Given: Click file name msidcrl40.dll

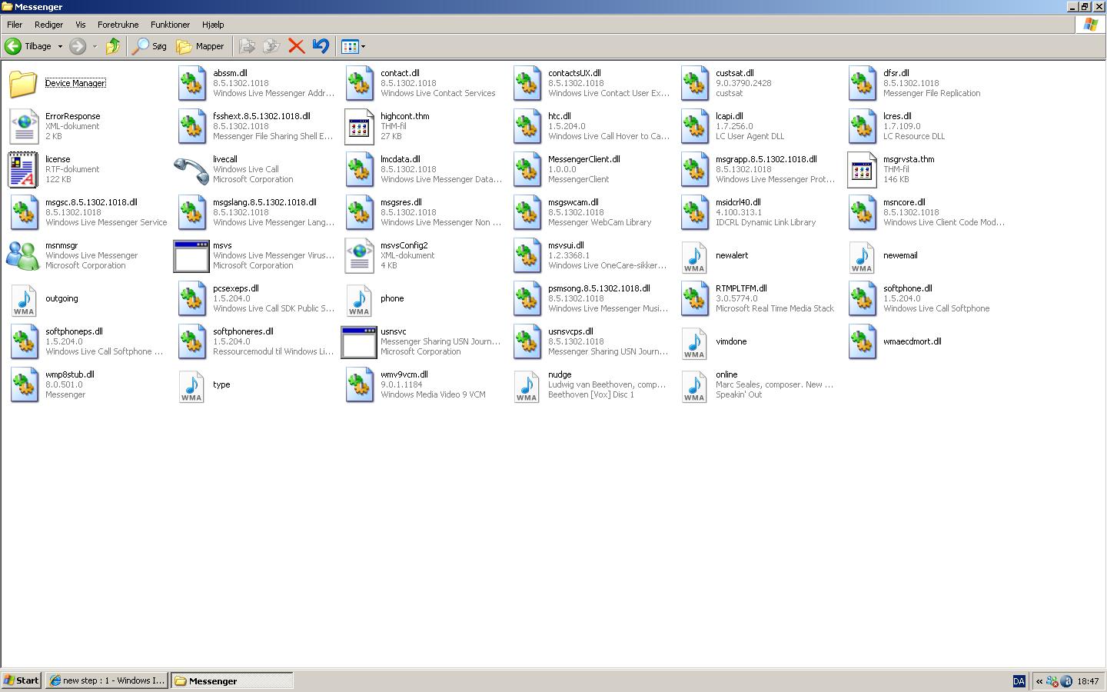Looking at the screenshot, I should tap(738, 202).
